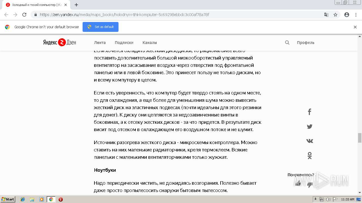Share the article on Twitter
Viewport: 362px width, 203px height.
[309, 127]
